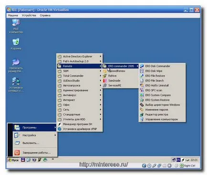
Task: Select Программы in Start menu
Action: [35, 127]
